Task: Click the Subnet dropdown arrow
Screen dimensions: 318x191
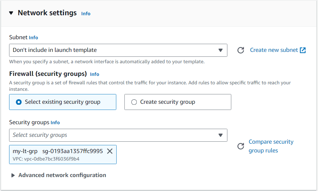Action: tap(221, 50)
